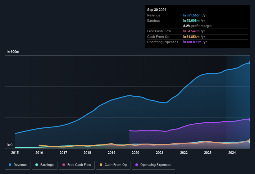Viewport: 255px width, 174px height.
Task: Click the kr551.565m Revenue value in tooltip
Action: (x=192, y=15)
